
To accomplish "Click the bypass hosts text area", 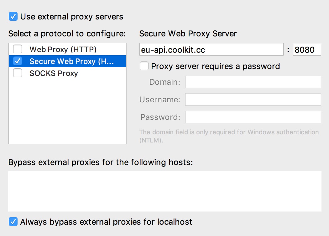I will point(164,191).
